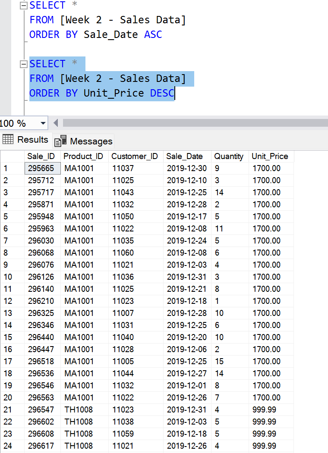Click Sale_Date cell 2019-12-30
This screenshot has width=328, height=453.
[x=187, y=169]
